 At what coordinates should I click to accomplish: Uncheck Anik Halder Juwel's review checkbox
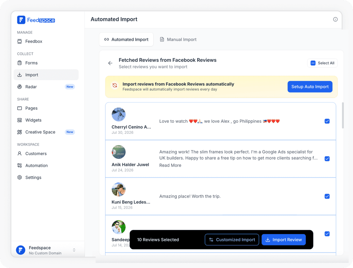[x=327, y=159]
